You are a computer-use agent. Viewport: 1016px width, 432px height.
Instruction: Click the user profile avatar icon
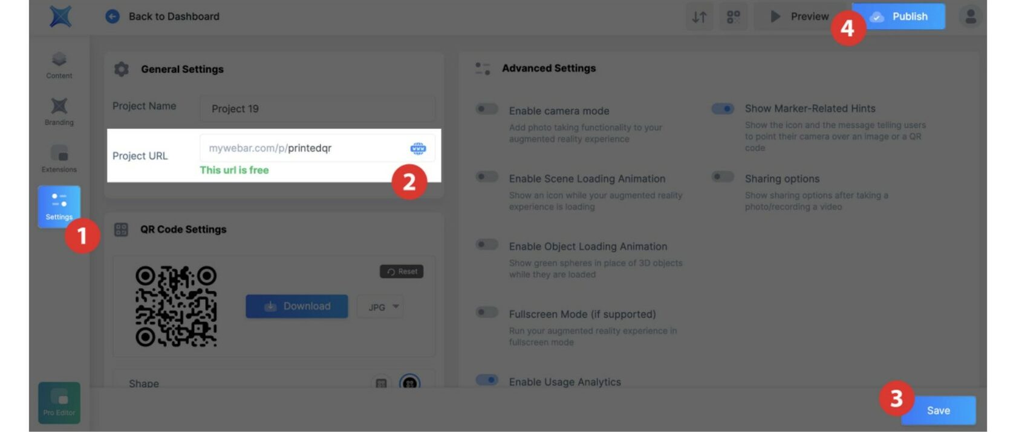tap(971, 16)
